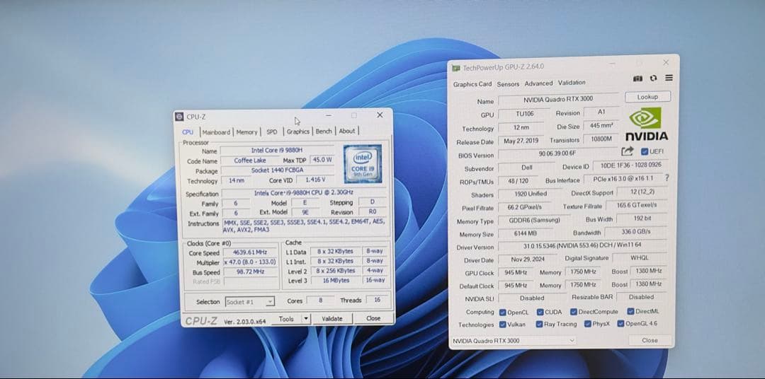Viewport: 765px width, 379px height.
Task: Click the Intel Core i9 badge
Action: pos(363,164)
